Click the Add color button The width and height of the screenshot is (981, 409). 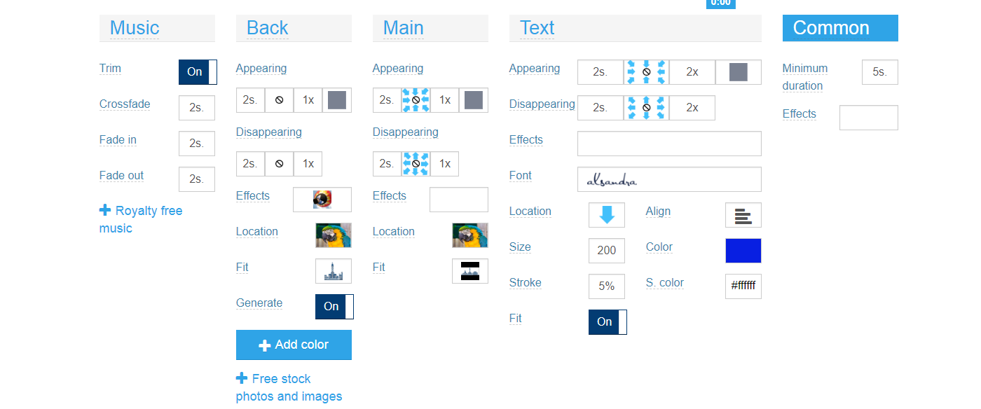[294, 345]
